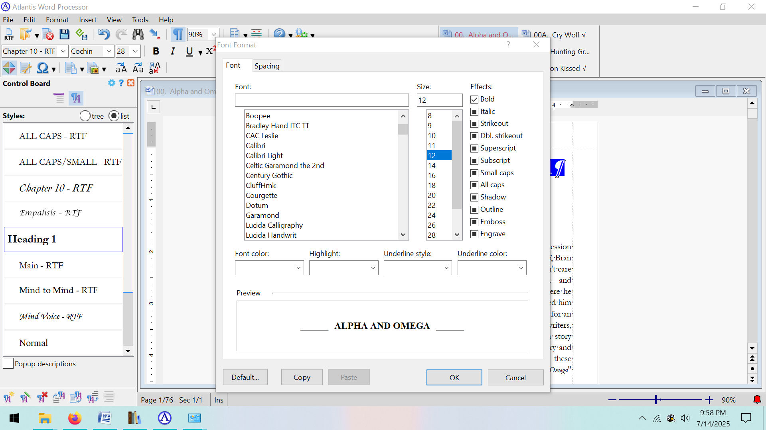Select the tree radio button for Styles
This screenshot has height=430, width=766.
[x=85, y=116]
